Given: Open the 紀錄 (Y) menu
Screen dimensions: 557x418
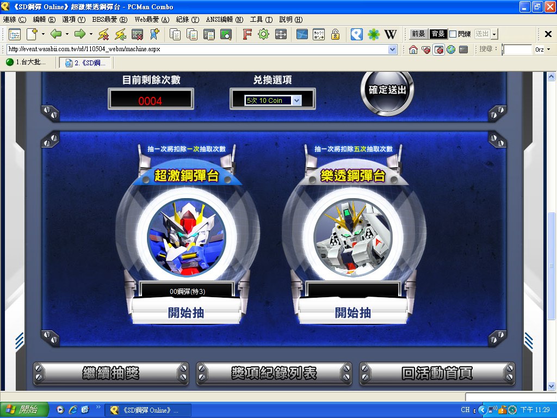Looking at the screenshot, I should [x=187, y=20].
